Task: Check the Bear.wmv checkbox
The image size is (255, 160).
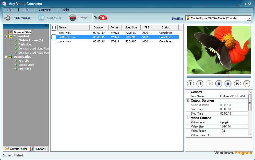Action: 54,33
